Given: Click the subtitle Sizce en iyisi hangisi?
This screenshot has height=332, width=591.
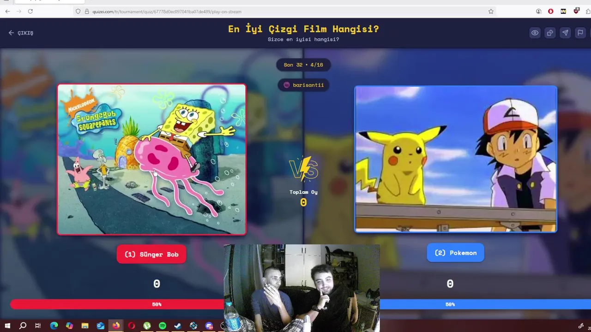Looking at the screenshot, I should tap(303, 40).
